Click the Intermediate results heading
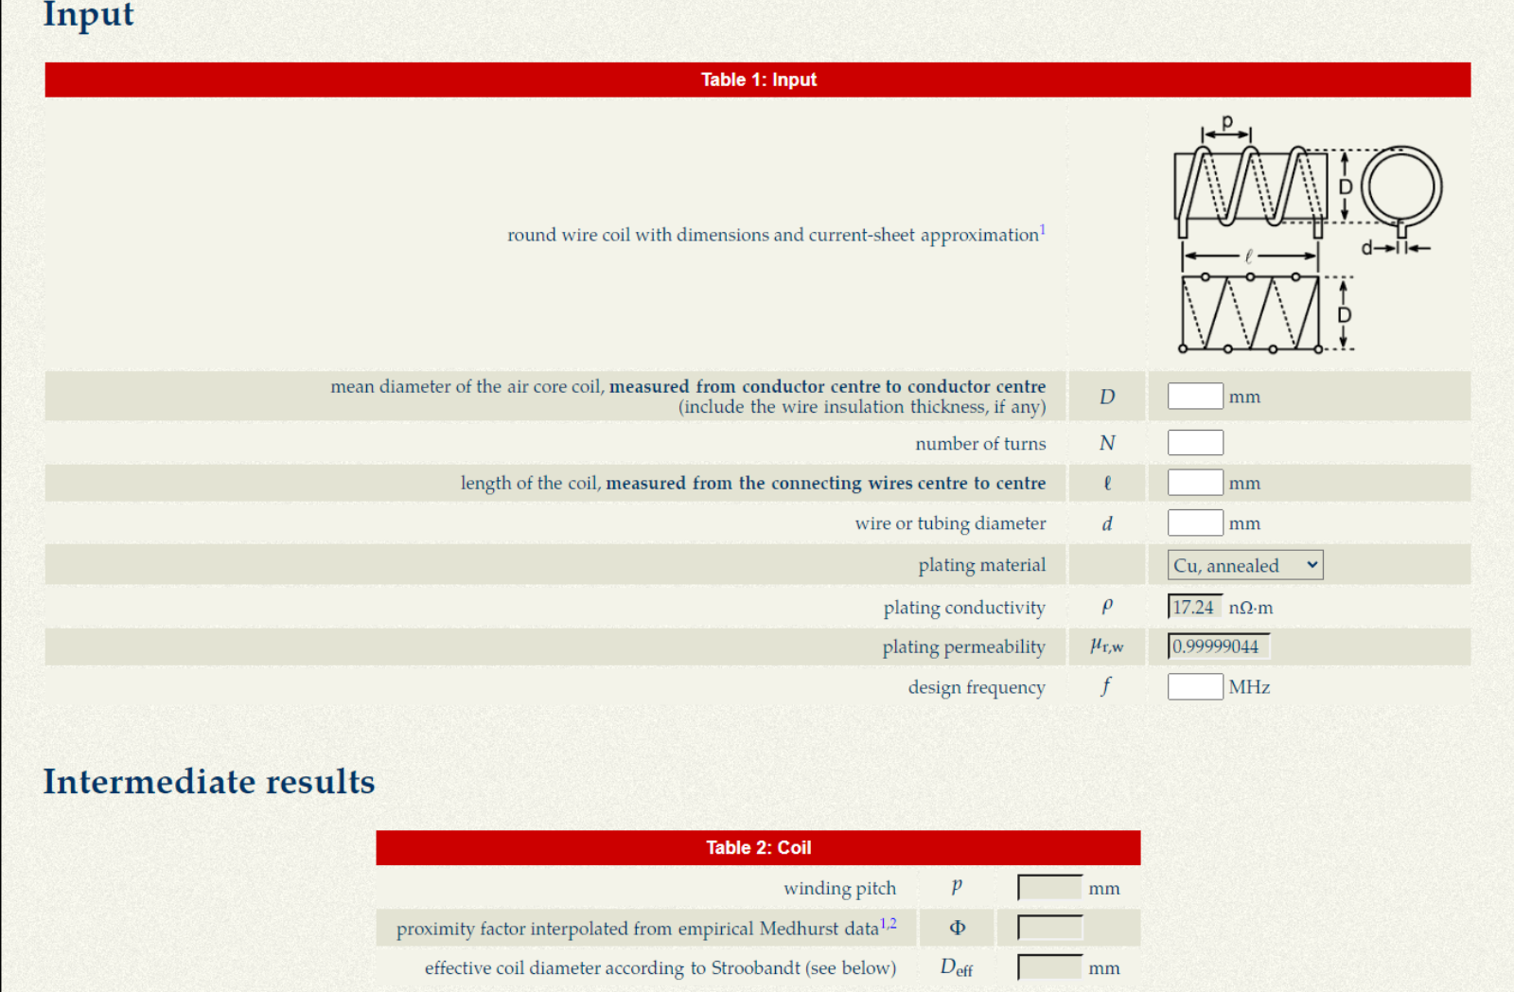 209,782
